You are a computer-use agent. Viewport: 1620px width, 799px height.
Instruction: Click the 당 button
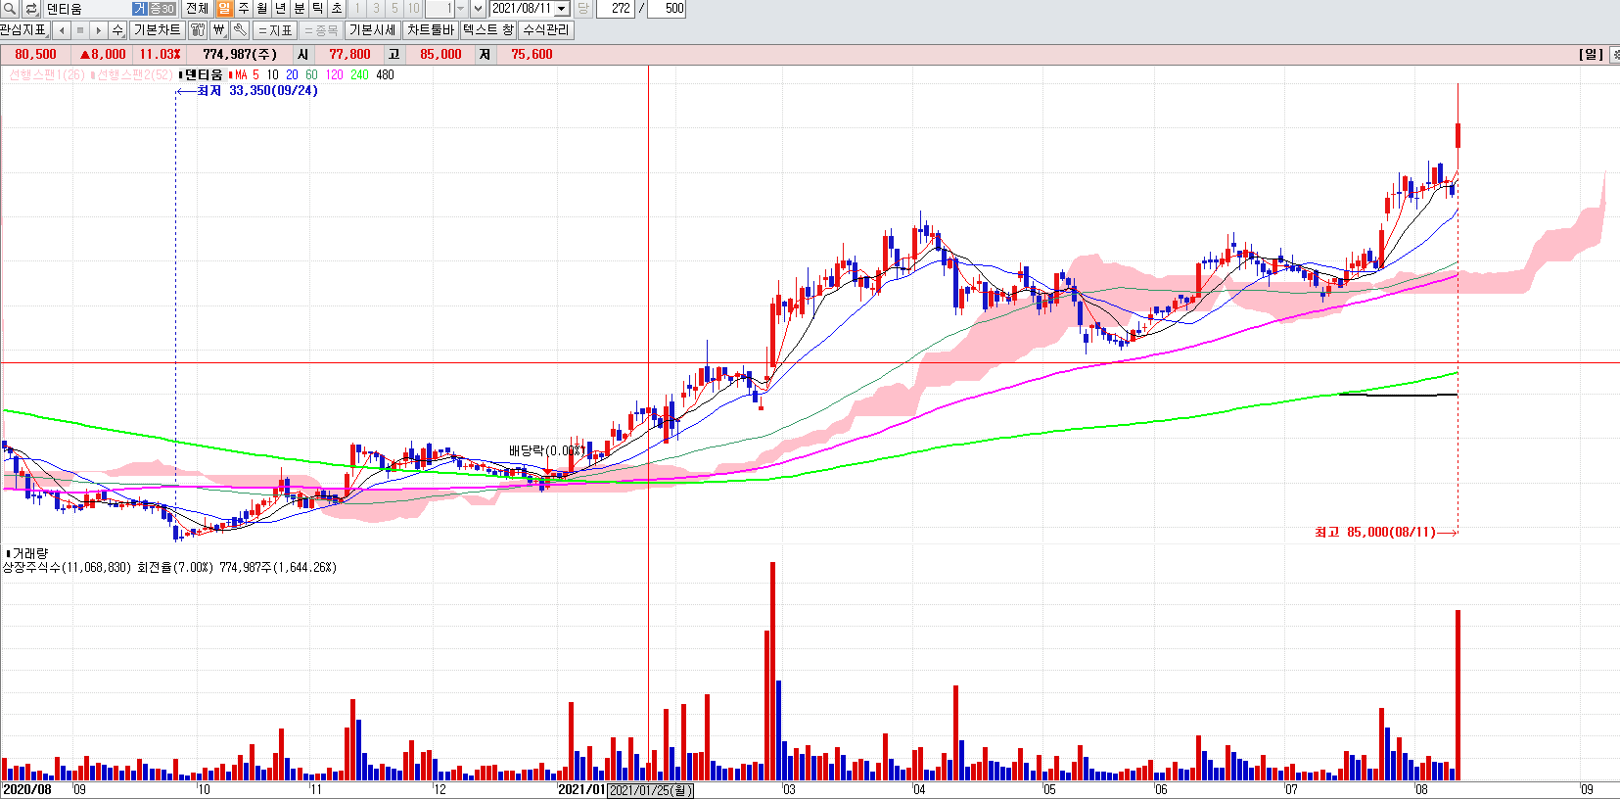coord(583,9)
